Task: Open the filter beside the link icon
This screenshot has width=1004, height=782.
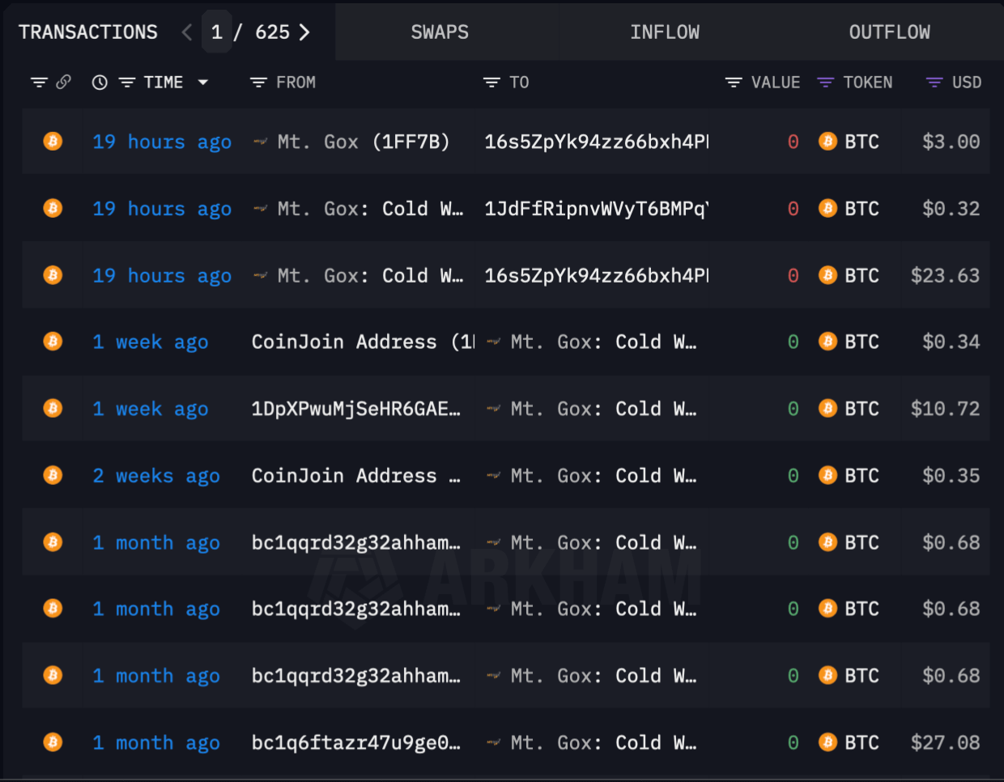Action: (x=39, y=83)
